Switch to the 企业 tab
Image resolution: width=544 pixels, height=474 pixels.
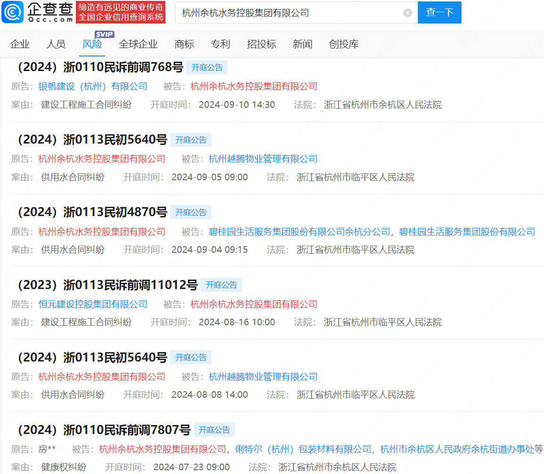point(20,44)
